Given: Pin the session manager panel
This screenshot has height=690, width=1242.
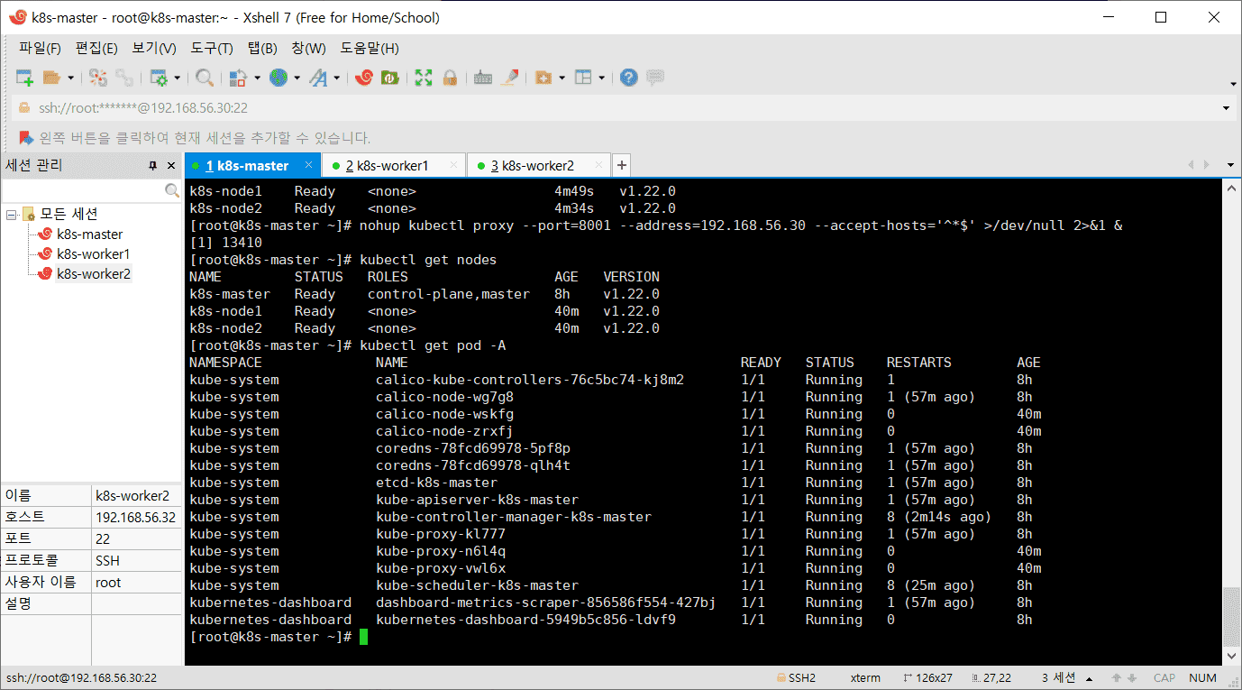Looking at the screenshot, I should (153, 166).
